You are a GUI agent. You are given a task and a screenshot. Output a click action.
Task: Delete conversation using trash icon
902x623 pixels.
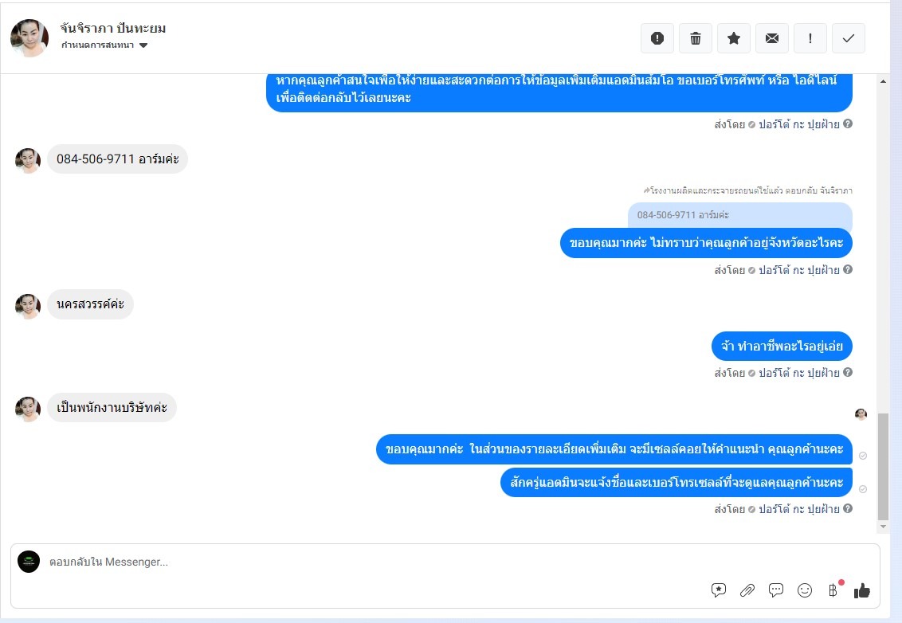pyautogui.click(x=696, y=38)
